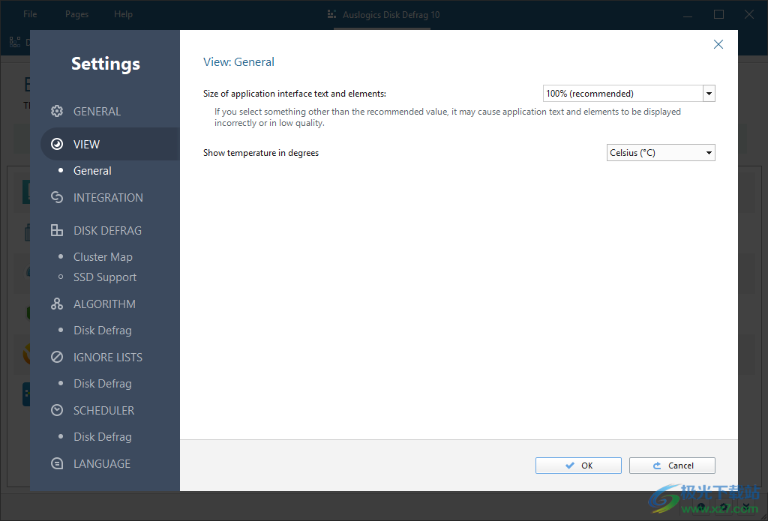
Task: Open interface size dropdown arrow
Action: tap(709, 94)
